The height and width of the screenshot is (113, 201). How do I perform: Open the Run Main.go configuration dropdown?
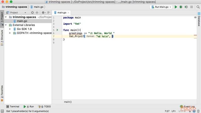coord(161,7)
